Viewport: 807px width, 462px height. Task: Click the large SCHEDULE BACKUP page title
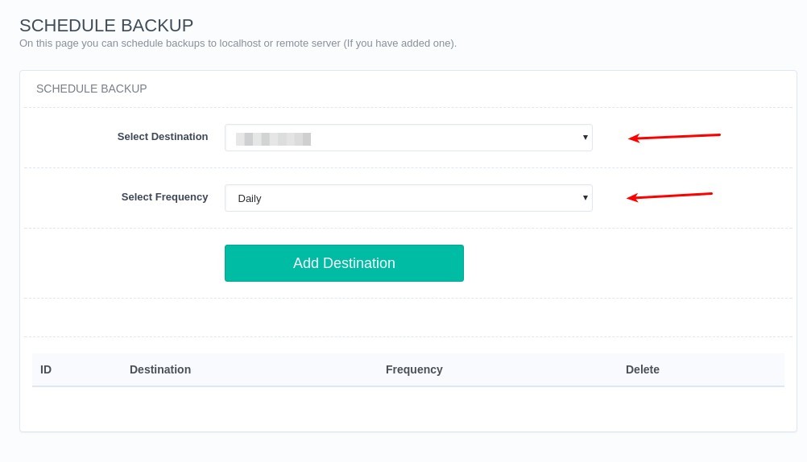click(x=106, y=25)
